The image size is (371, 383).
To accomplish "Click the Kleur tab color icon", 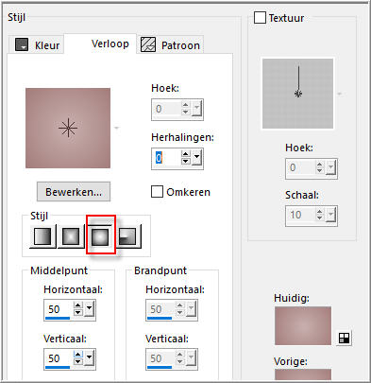I will coord(22,44).
